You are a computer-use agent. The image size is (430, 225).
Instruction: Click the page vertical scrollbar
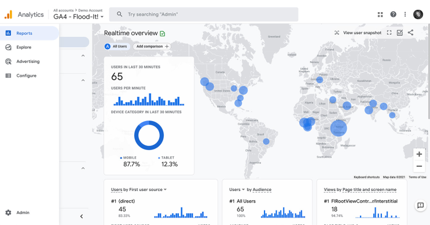pos(428,71)
